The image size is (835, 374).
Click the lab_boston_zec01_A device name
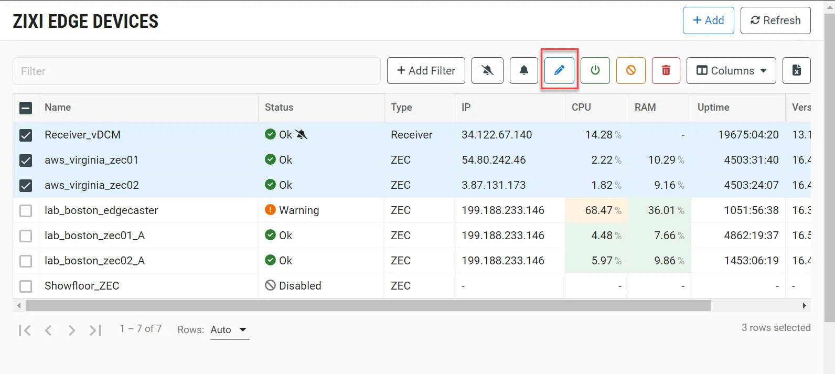tap(94, 235)
